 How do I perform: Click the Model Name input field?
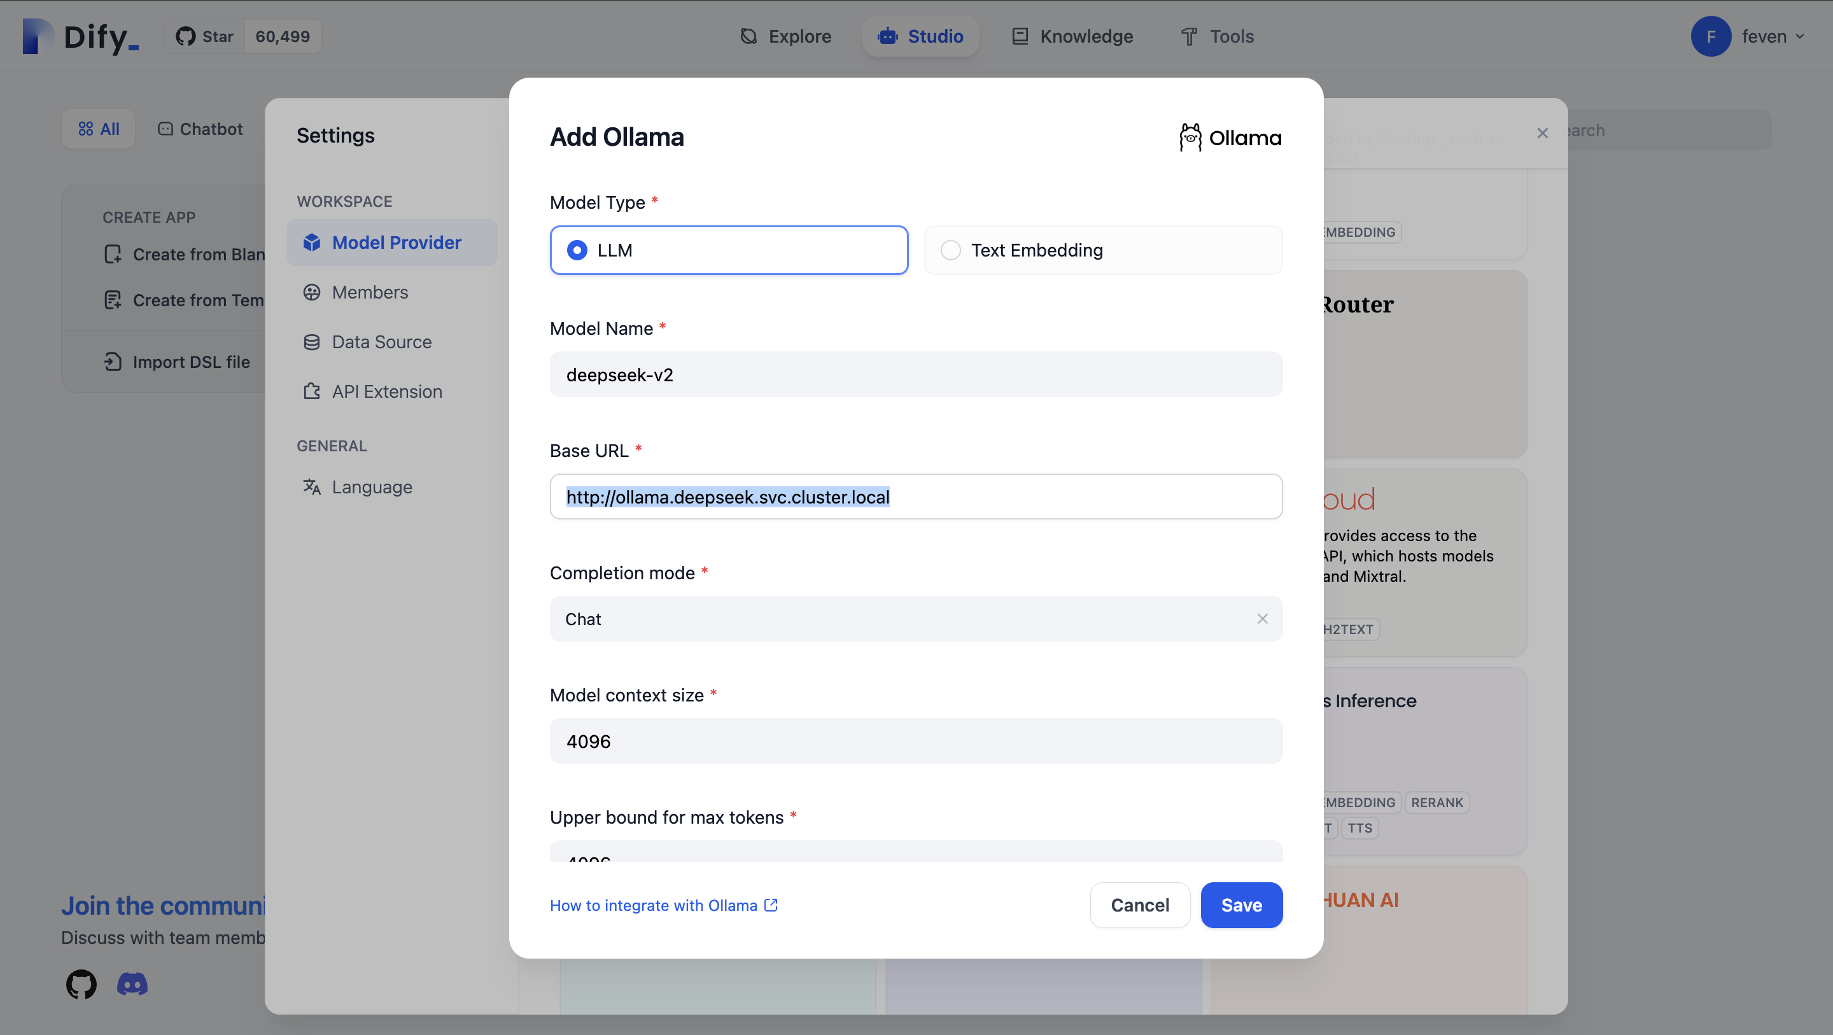[916, 374]
